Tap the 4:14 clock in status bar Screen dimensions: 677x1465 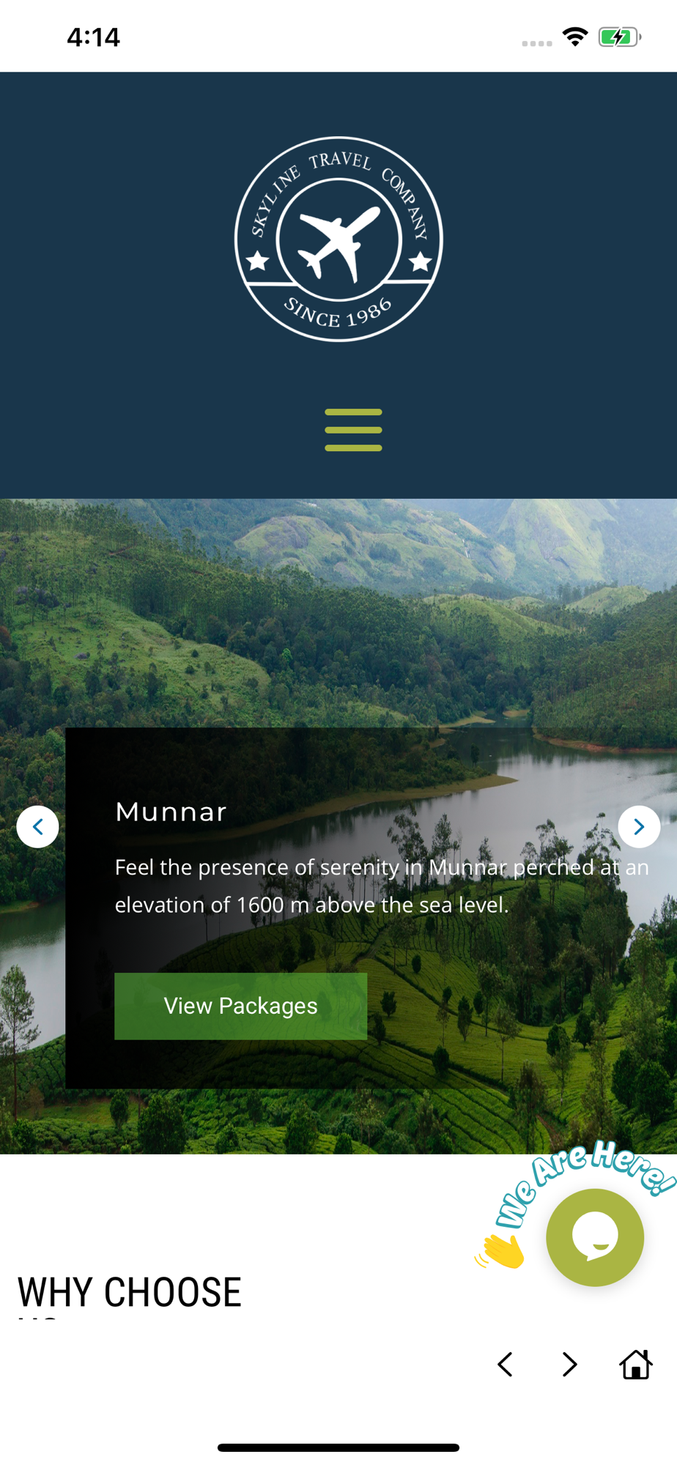click(93, 37)
